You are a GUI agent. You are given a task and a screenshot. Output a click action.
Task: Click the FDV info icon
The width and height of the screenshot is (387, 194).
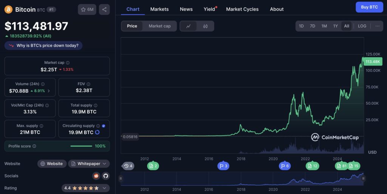pos(88,84)
